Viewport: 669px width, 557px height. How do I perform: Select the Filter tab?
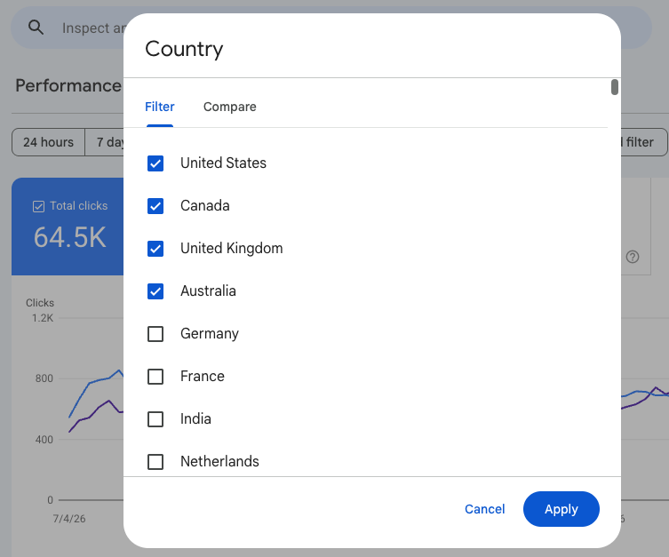pyautogui.click(x=160, y=107)
